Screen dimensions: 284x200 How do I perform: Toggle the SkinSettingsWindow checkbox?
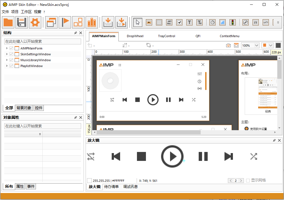(12, 54)
